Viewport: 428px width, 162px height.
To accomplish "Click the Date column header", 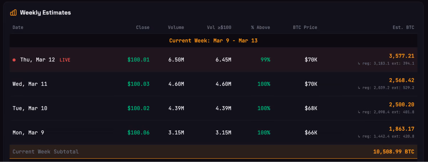I will pyautogui.click(x=18, y=27).
